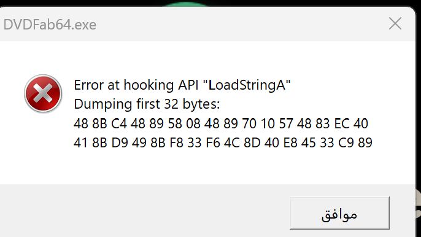421x237 pixels.
Task: Click the number "32" in the dump line
Action: pos(171,104)
